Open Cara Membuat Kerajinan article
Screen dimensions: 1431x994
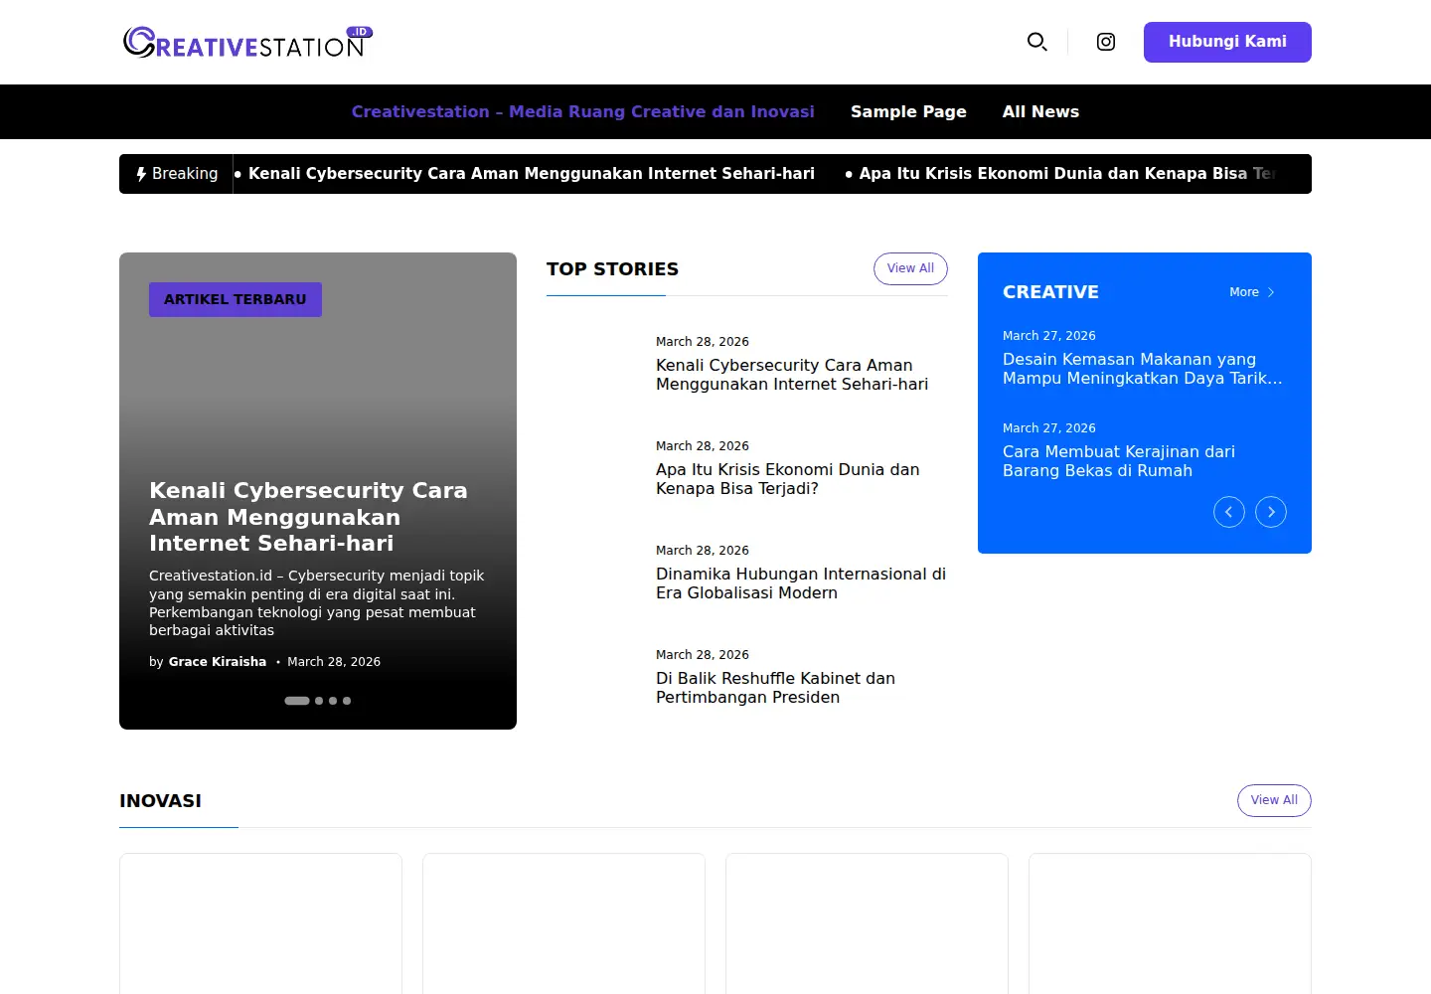click(x=1119, y=461)
